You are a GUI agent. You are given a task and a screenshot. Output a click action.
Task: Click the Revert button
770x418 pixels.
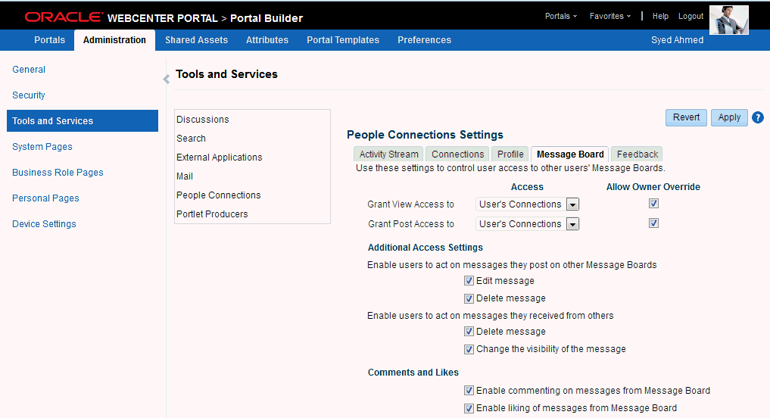[x=686, y=117]
